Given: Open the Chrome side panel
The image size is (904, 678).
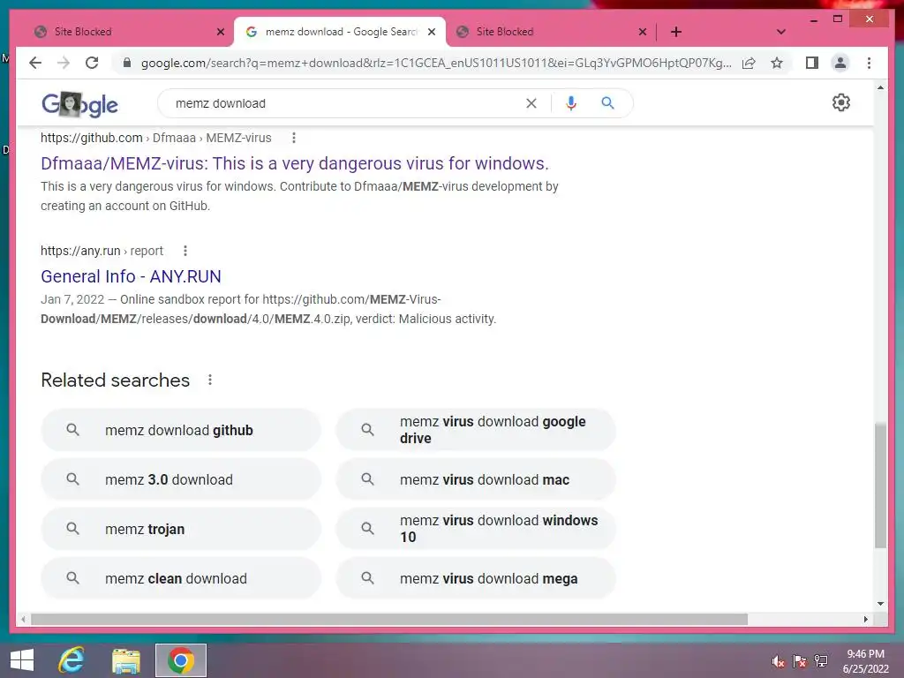Looking at the screenshot, I should (x=812, y=63).
